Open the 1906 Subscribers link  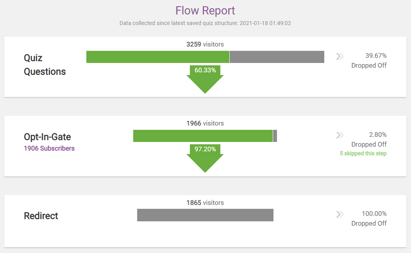click(49, 149)
